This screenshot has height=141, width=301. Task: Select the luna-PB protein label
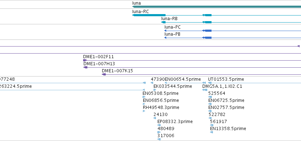coord(172,34)
